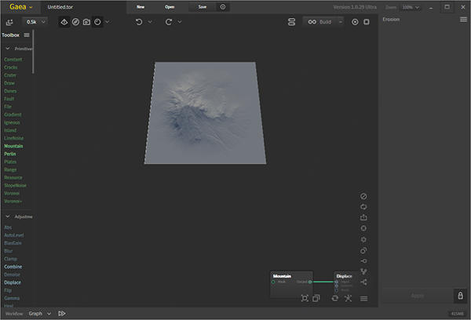471x320 pixels.
Task: Open the redo history dropdown
Action: (180, 22)
